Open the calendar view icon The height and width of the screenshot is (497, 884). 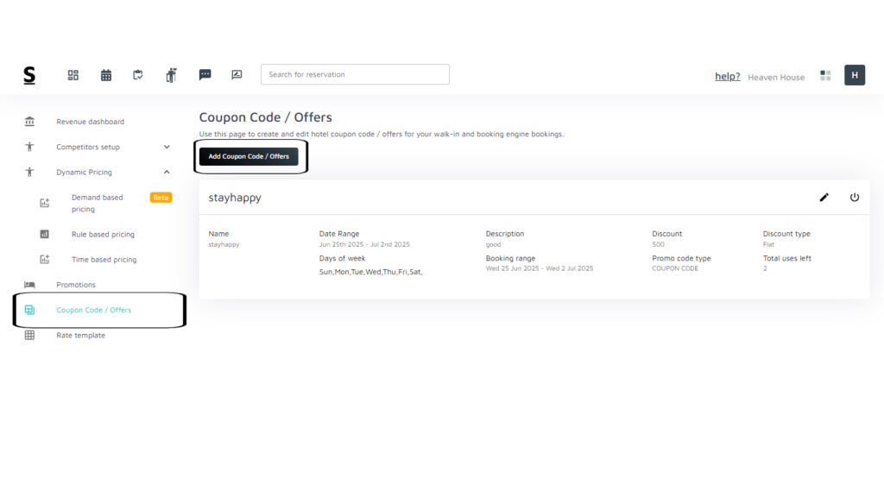(106, 75)
